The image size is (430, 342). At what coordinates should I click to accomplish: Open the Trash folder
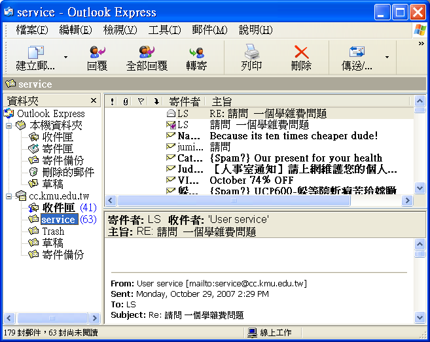[53, 231]
